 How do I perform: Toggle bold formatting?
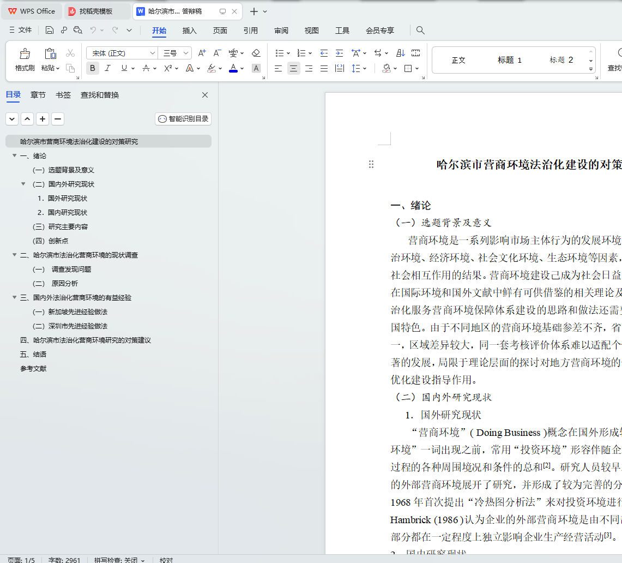pos(93,68)
